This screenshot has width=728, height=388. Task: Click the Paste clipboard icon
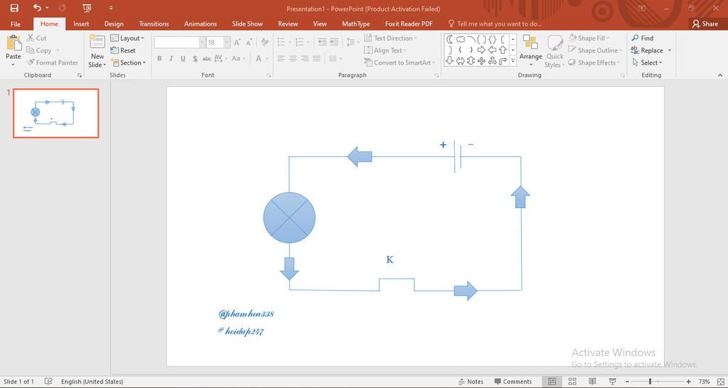click(14, 43)
